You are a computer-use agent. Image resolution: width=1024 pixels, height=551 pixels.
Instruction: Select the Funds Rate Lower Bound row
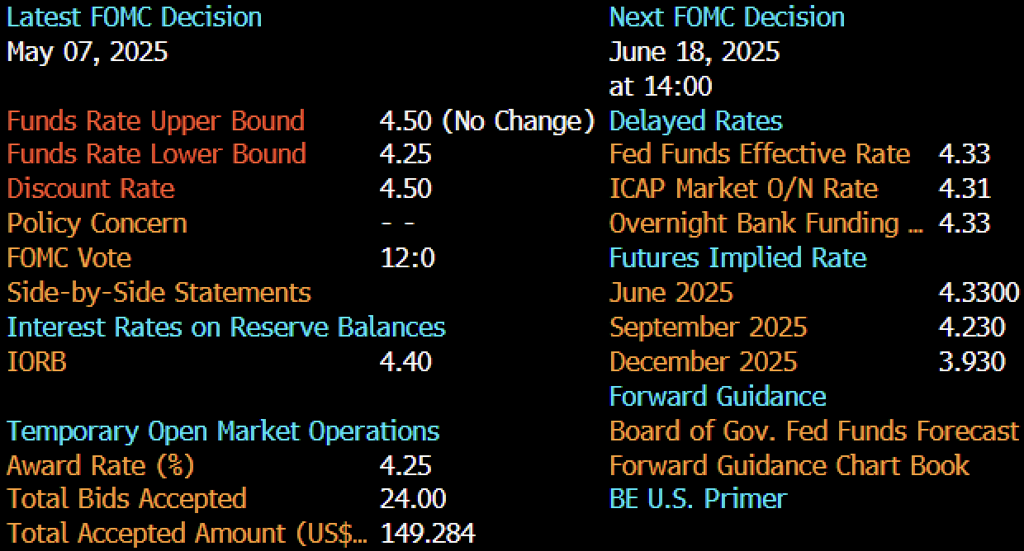point(157,154)
